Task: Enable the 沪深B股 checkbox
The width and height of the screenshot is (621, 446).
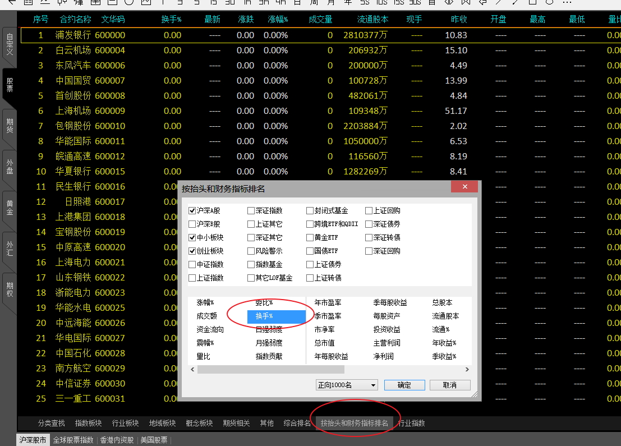Action: click(x=192, y=224)
